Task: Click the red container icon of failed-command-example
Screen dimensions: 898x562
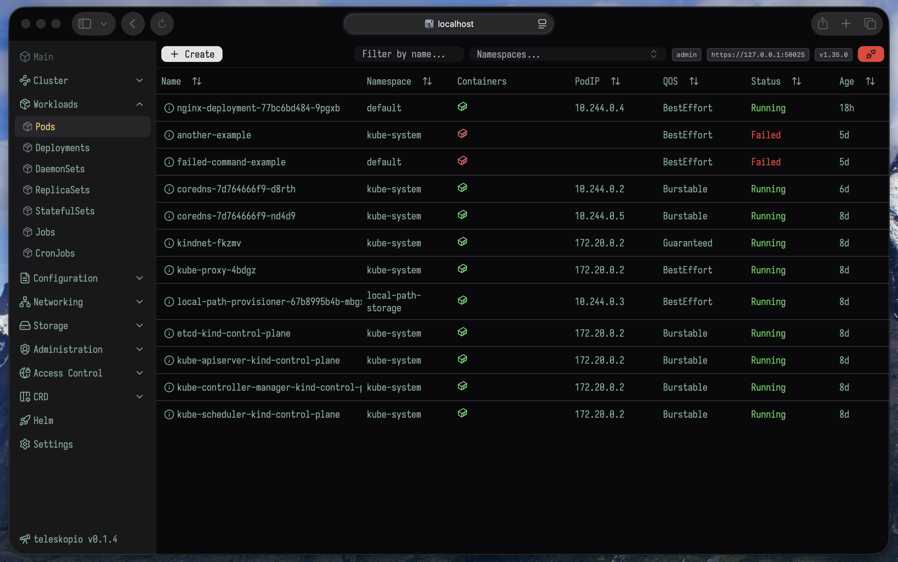Action: [x=462, y=160]
